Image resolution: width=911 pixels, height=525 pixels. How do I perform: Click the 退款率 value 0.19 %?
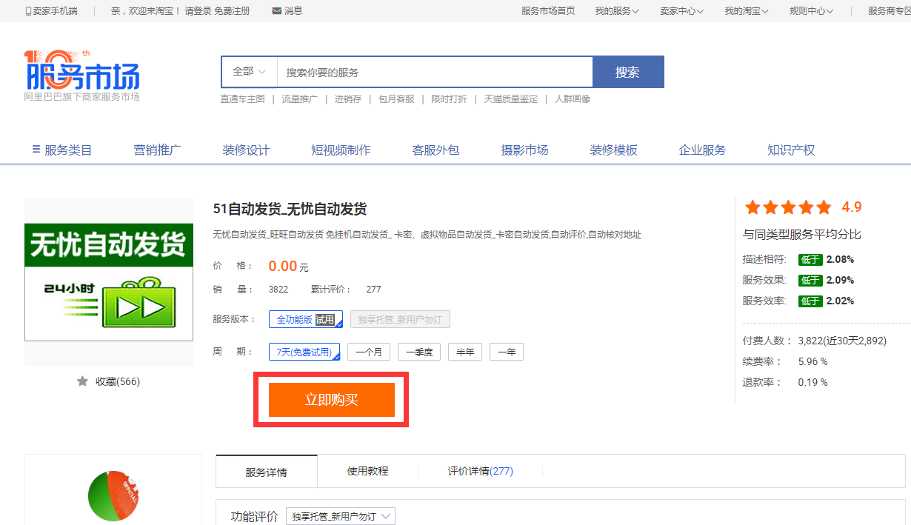pyautogui.click(x=812, y=382)
